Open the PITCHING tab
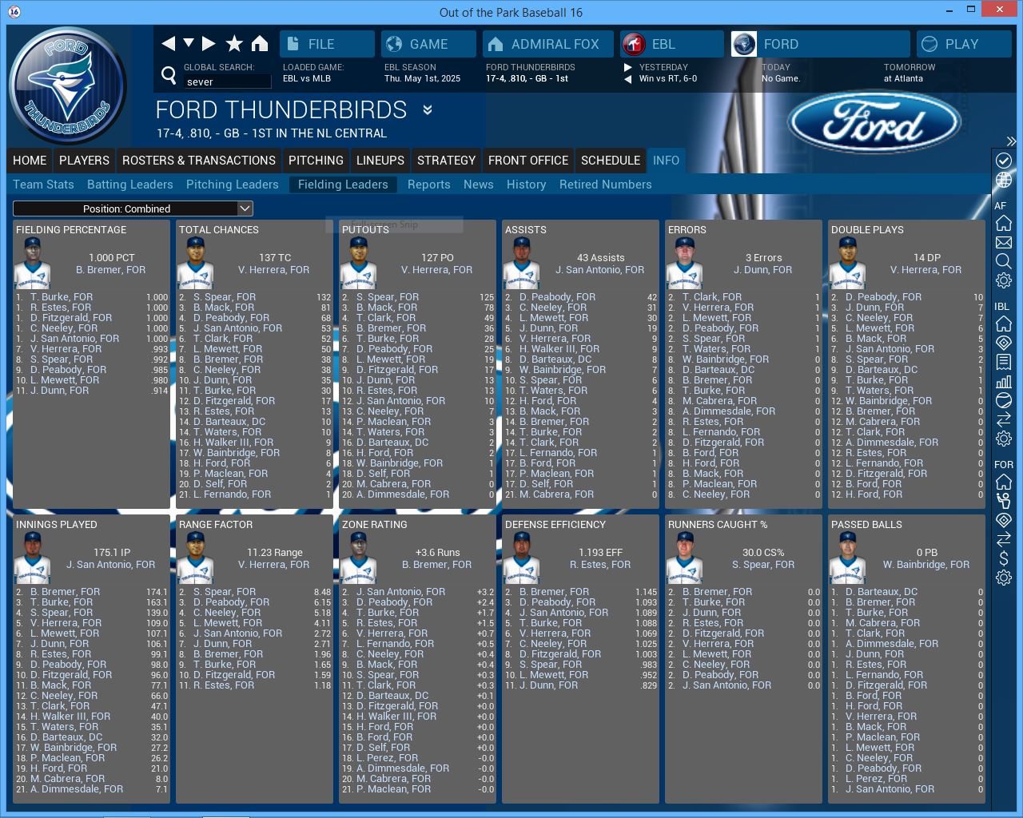 coord(316,161)
